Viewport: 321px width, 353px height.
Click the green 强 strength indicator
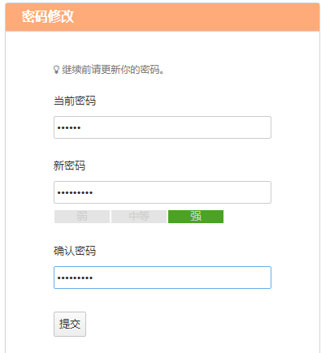(196, 217)
